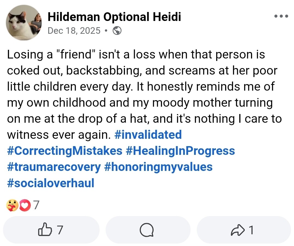294x246 pixels.
Task: Open the Dec 18, 2025 timestamp
Action: point(74,31)
